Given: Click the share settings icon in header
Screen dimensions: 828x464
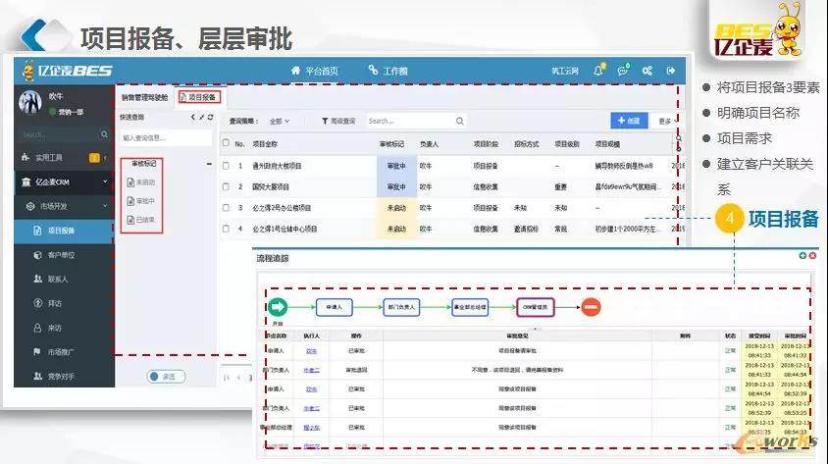Looking at the screenshot, I should click(x=647, y=71).
